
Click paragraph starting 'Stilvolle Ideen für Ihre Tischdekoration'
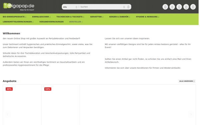coord(46,55)
